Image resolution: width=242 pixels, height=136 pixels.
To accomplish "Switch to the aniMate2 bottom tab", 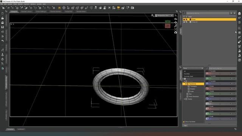I will pos(21,129).
